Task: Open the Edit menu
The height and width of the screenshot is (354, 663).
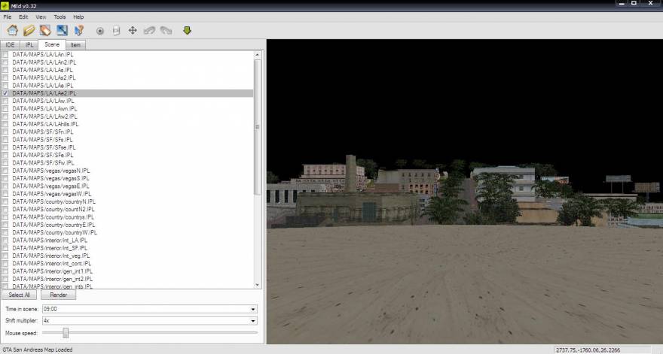Action: coord(23,17)
